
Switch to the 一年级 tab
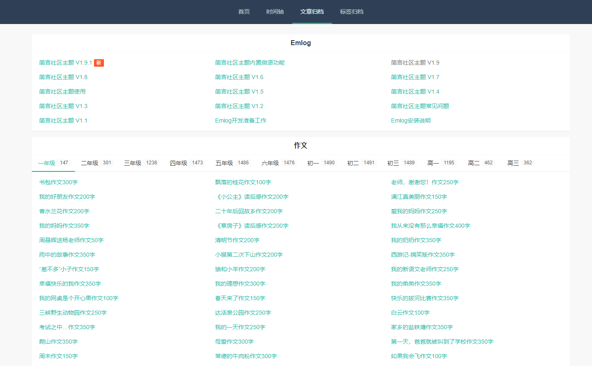click(53, 163)
